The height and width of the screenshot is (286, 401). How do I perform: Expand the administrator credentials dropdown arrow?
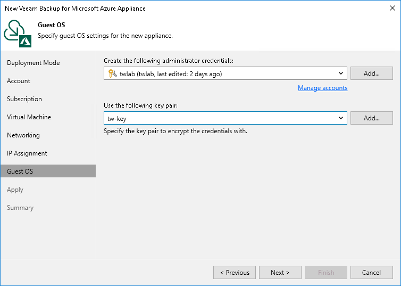pos(341,73)
